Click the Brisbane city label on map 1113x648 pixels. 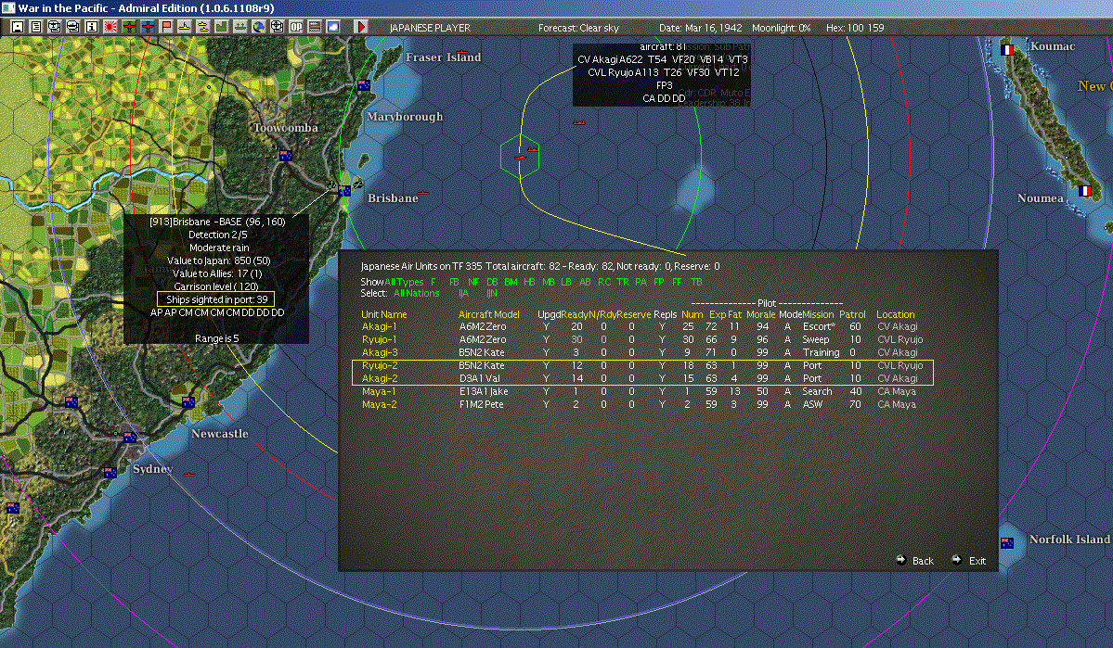(x=393, y=197)
